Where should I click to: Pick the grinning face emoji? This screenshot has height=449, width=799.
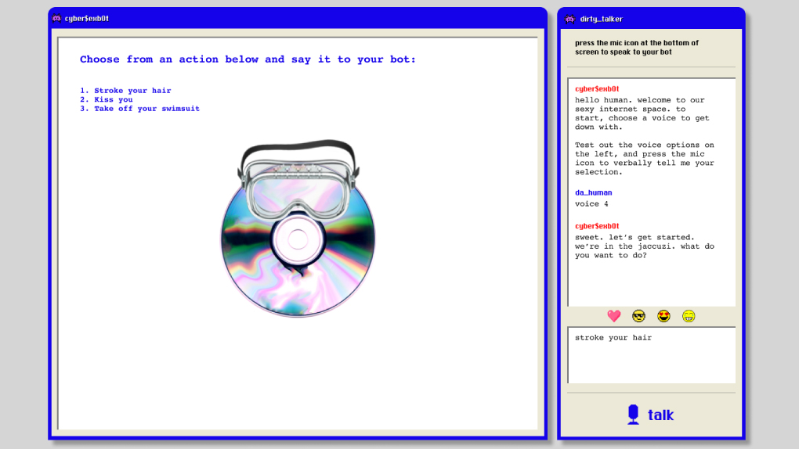689,316
